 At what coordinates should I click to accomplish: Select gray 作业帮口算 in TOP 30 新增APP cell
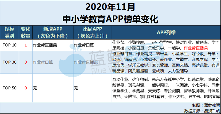pyautogui.click(x=43, y=62)
